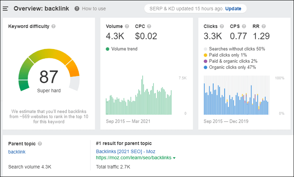Click the Super hard label
The width and height of the screenshot is (294, 177).
(x=49, y=91)
